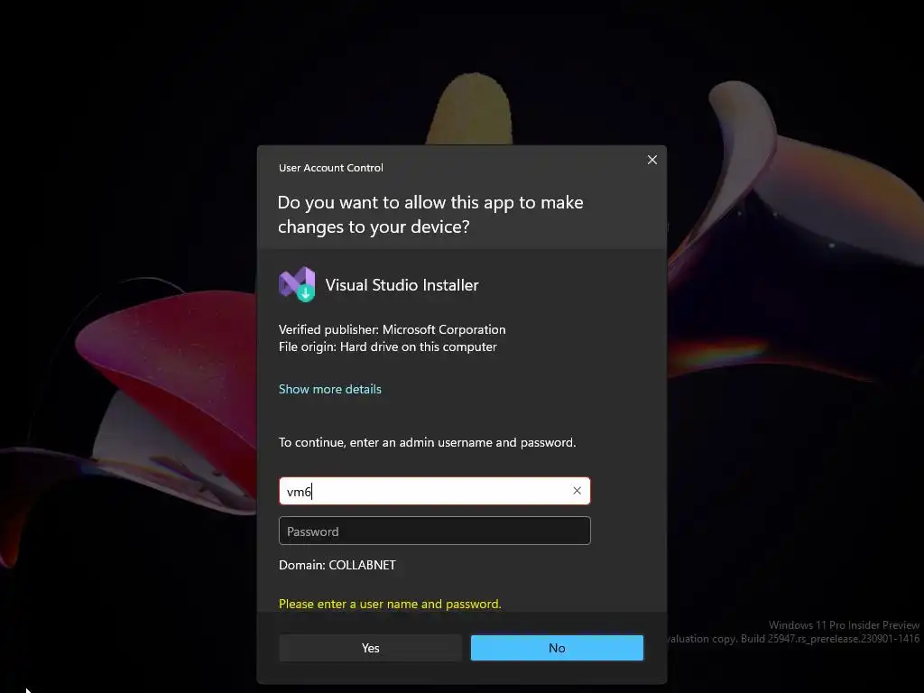Click the Yes button

click(x=371, y=648)
